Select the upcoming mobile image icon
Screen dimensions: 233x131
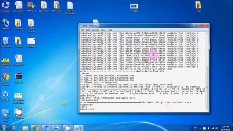[x=6, y=63]
